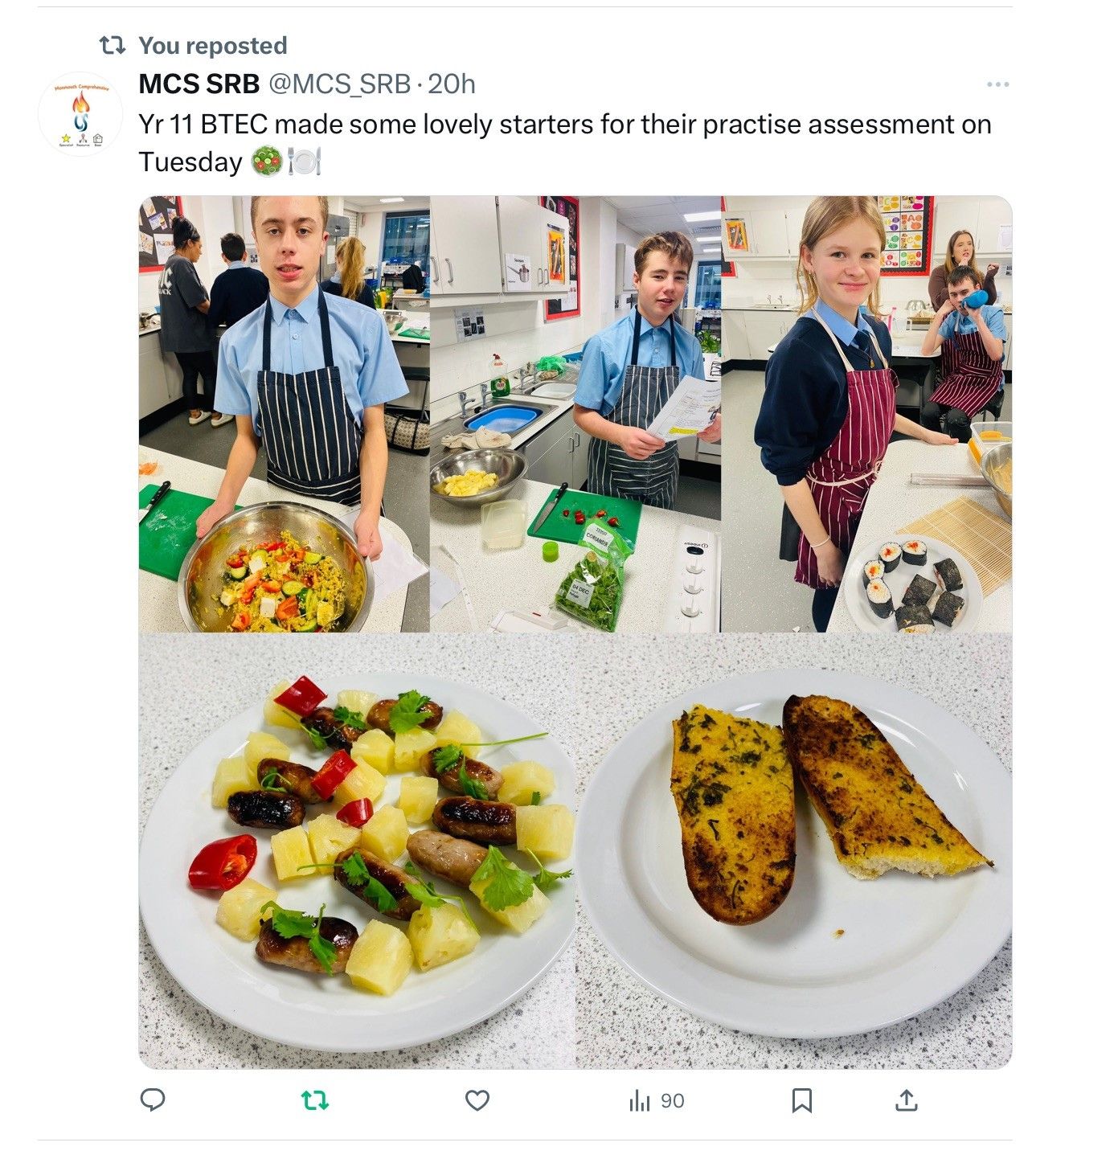Click the You reposted label

point(213,46)
